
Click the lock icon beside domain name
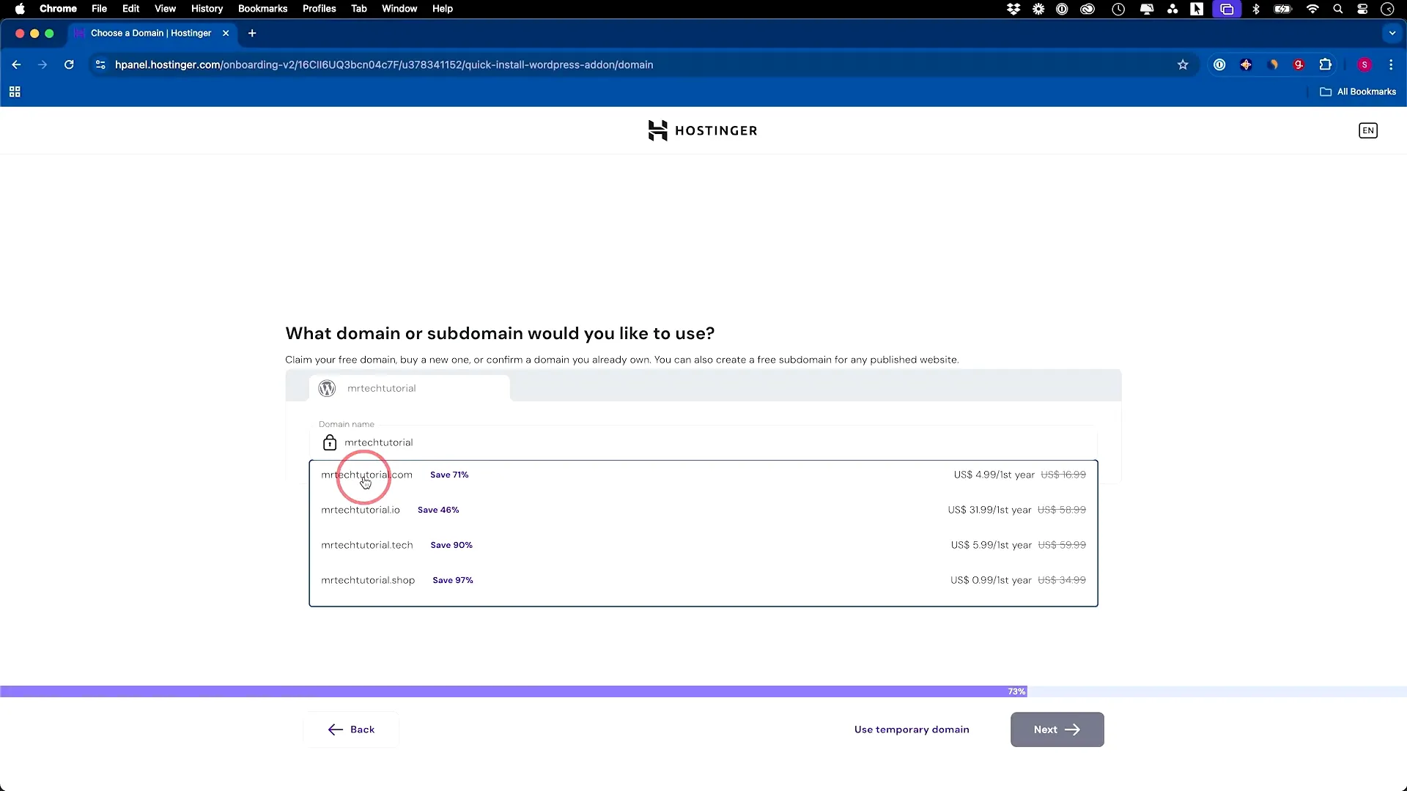(x=330, y=442)
